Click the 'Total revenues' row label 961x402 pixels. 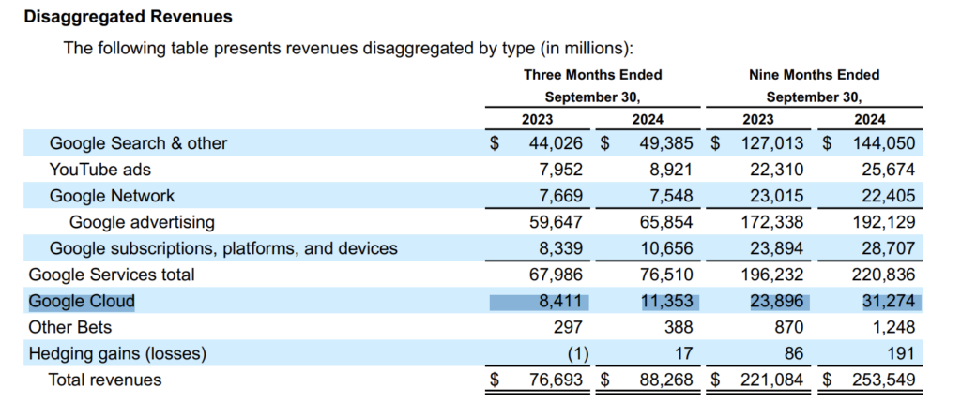105,380
